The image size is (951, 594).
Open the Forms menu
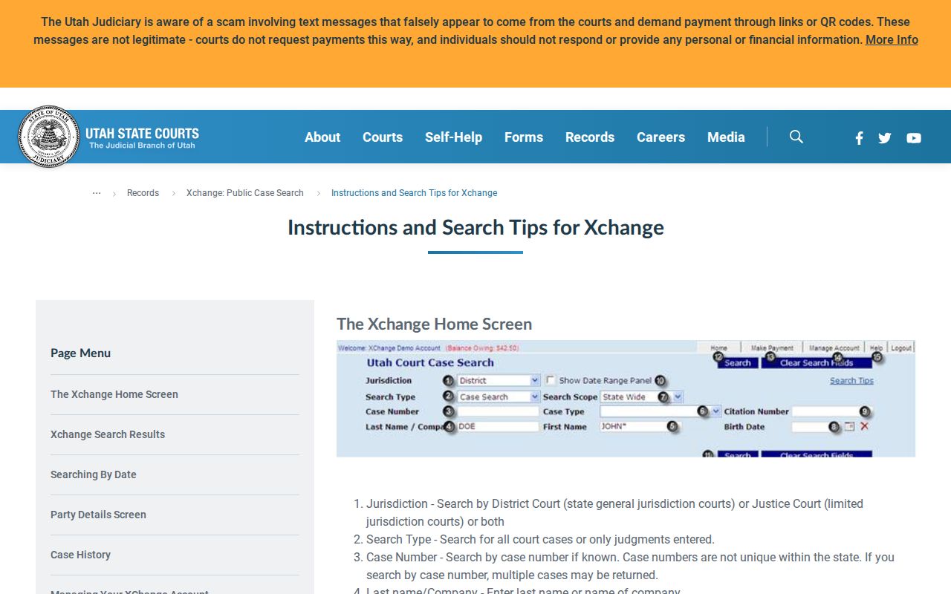coord(524,137)
